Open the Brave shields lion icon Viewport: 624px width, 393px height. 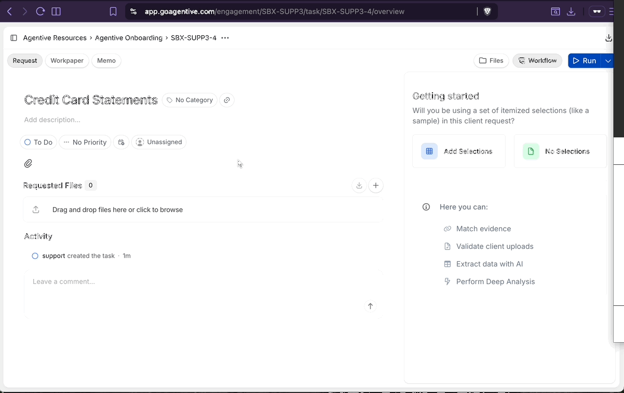point(487,11)
